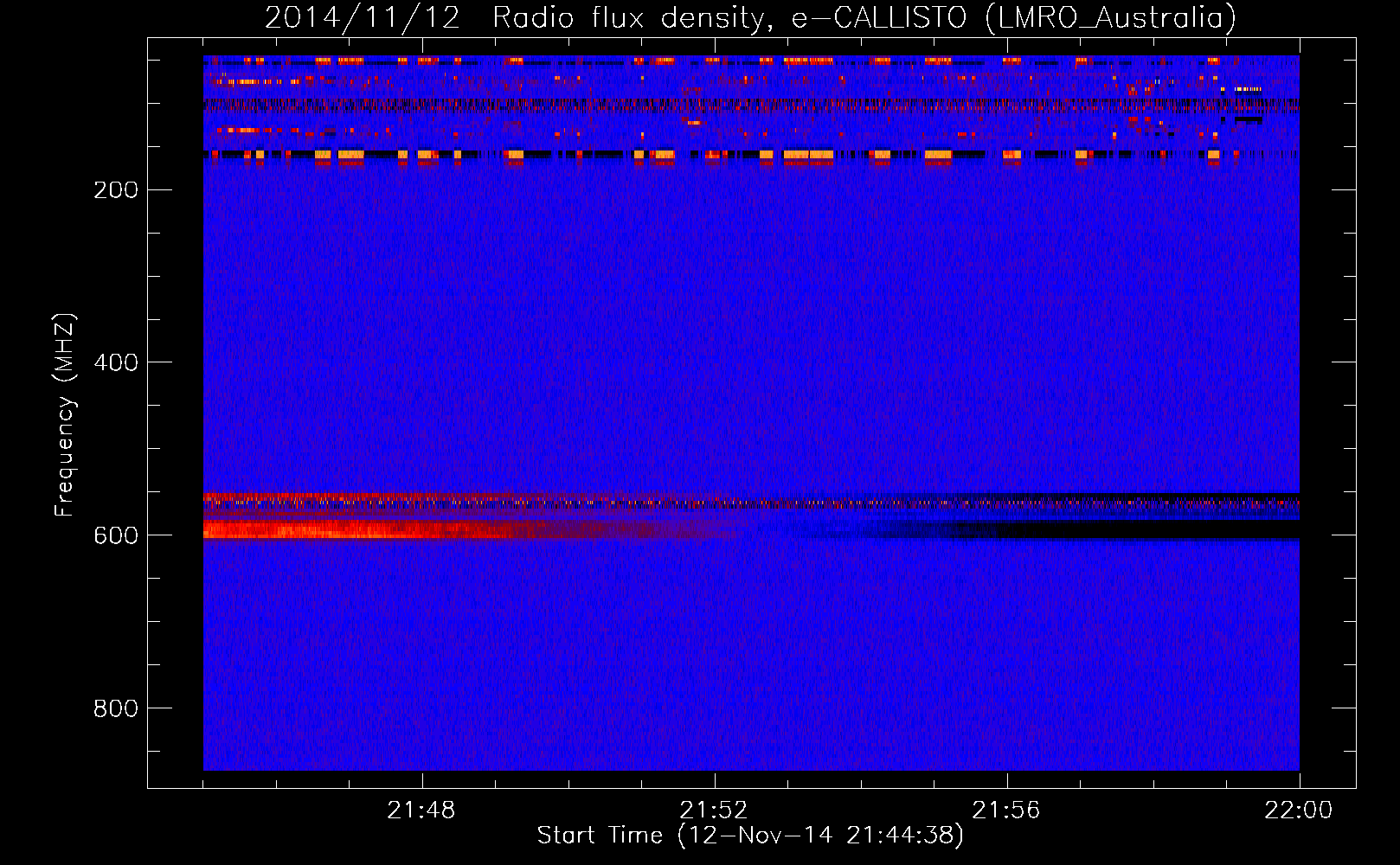Click the '200' frequency tick label
The height and width of the screenshot is (865, 1400).
pos(116,190)
